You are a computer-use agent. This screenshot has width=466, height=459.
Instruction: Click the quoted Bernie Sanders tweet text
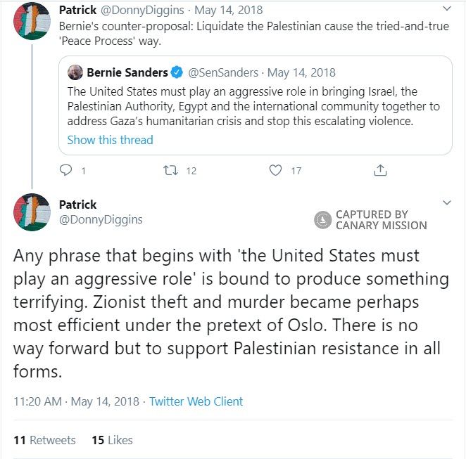pos(253,106)
